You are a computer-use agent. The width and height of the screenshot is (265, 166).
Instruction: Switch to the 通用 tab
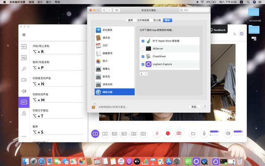point(130,20)
